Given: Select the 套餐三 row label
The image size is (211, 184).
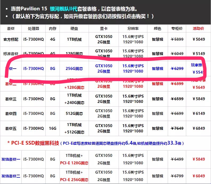Looking at the screenshot, I should [11, 99].
